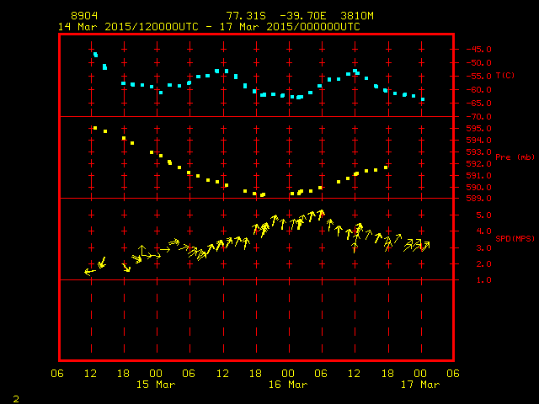This screenshot has height=404, width=539.
Task: Click the 592.0 pressure tick label
Action: tap(478, 164)
